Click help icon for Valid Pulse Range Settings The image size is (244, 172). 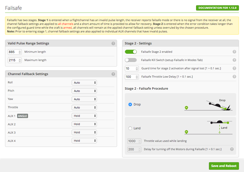[113, 43]
